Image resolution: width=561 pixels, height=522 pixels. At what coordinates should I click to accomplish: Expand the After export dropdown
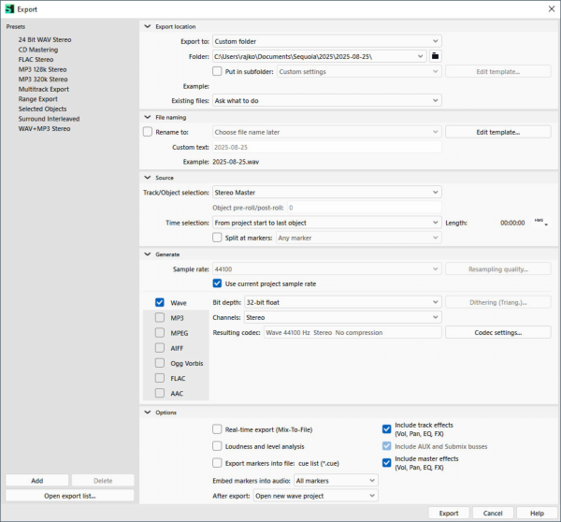click(x=319, y=496)
